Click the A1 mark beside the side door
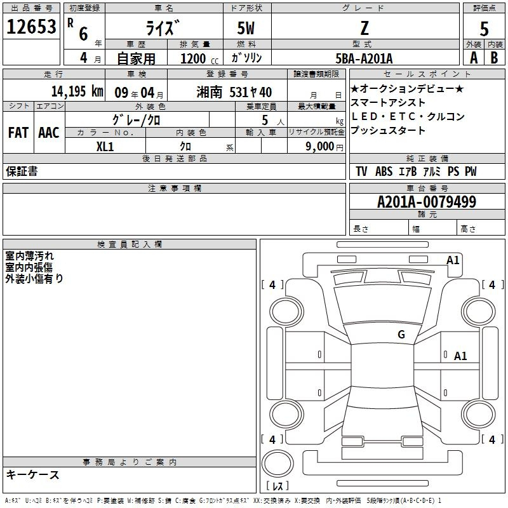This screenshot has height=508, width=508. pos(460,356)
